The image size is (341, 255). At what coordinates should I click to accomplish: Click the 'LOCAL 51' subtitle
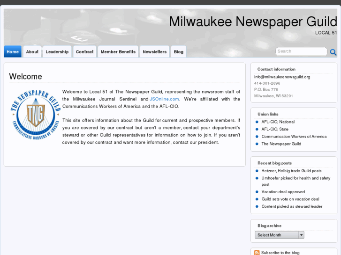(326, 33)
